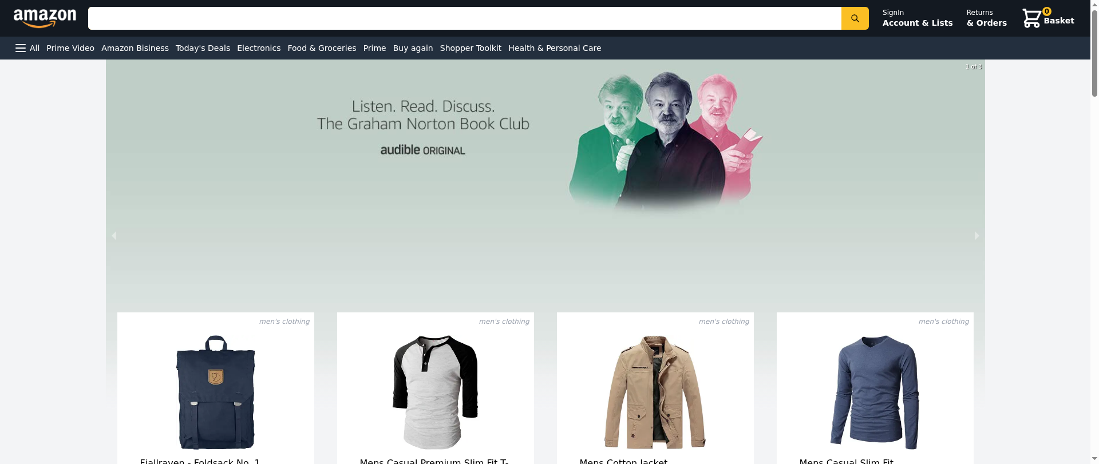Advance carousel with right arrow
This screenshot has height=464, width=1099.
coord(977,236)
